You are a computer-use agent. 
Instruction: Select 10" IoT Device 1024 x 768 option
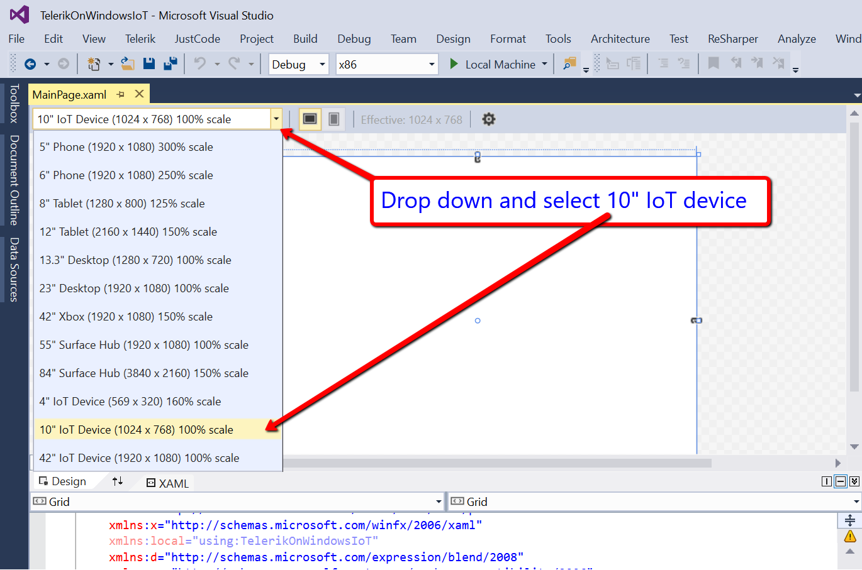(137, 430)
